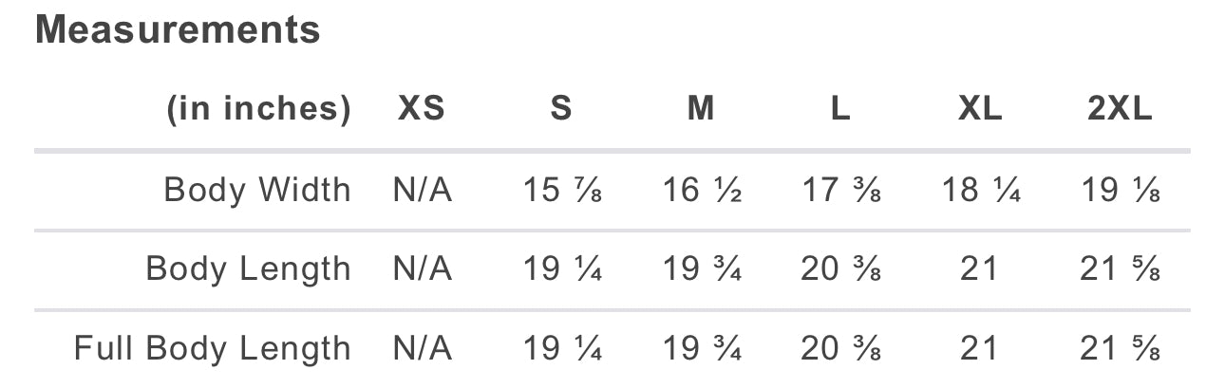1225x388 pixels.
Task: Click the 16 ½ Body Width cell
Action: tap(701, 191)
